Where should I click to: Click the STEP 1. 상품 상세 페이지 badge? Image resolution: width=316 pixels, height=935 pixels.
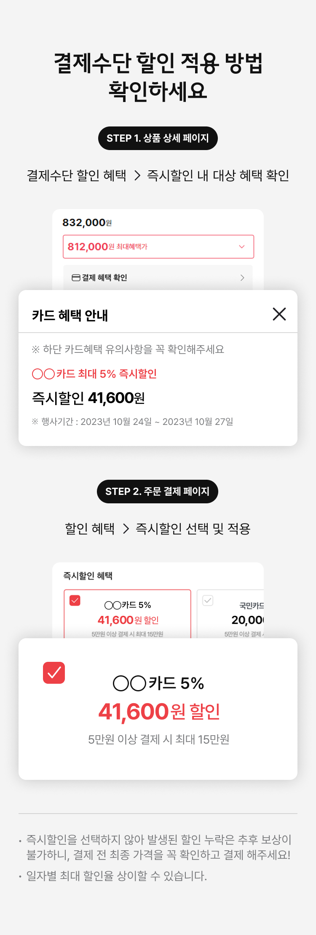pos(158,138)
